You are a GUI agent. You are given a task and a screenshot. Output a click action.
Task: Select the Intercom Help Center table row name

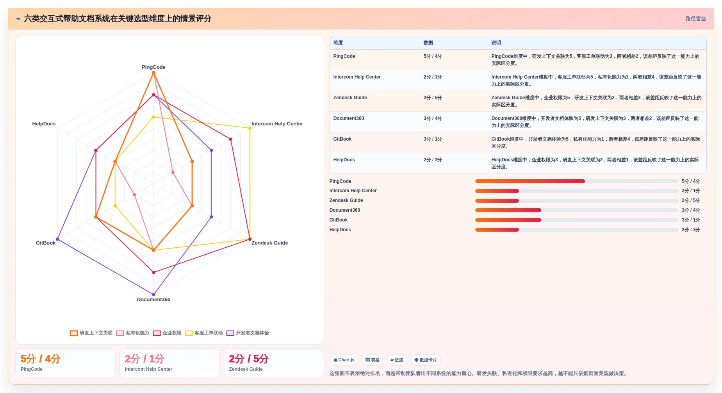coord(357,77)
